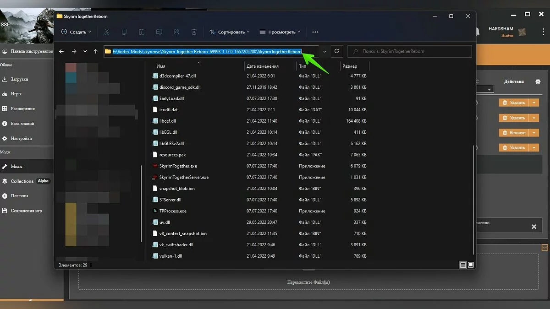Expand the Просмотреть view dropdown
550x309 pixels.
click(x=280, y=32)
